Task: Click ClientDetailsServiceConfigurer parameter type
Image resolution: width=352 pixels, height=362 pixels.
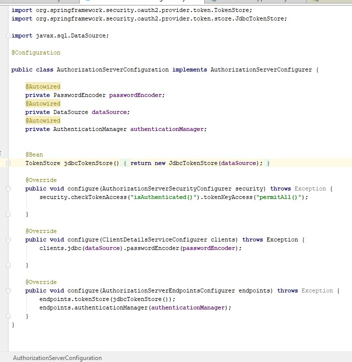Action: tap(154, 239)
